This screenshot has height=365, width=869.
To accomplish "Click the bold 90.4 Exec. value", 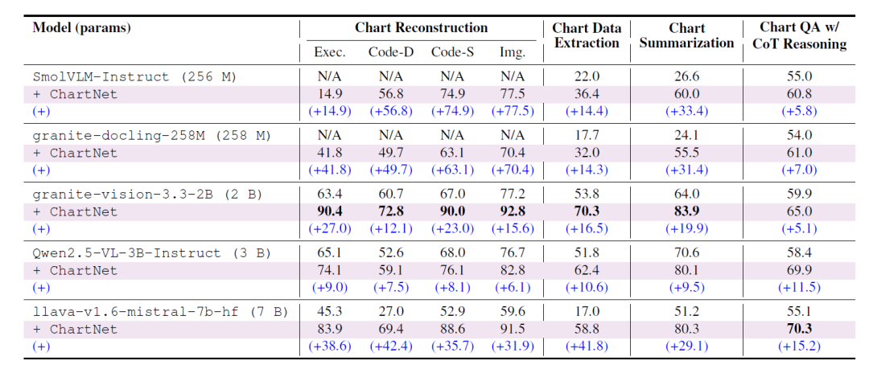I will (330, 211).
